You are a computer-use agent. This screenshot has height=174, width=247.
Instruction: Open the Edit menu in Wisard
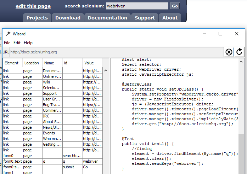pos(17,43)
